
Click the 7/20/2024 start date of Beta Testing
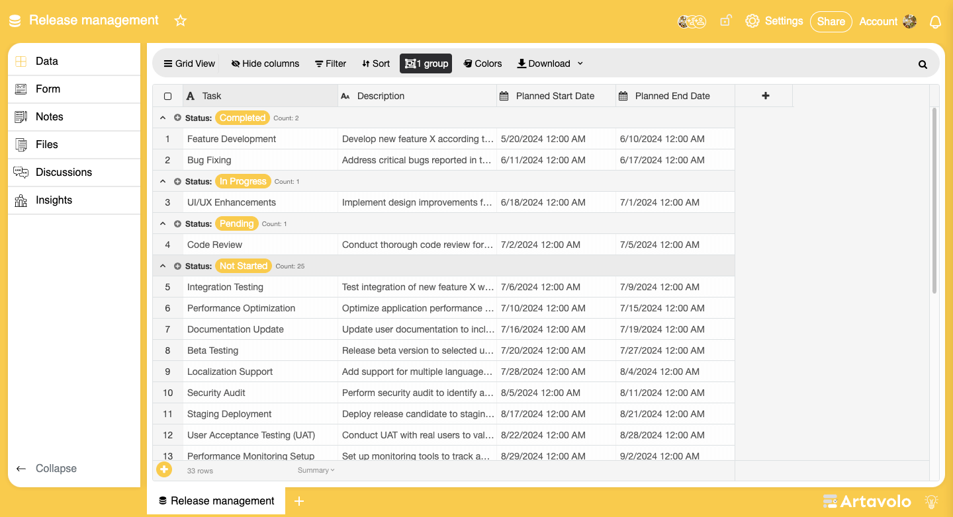[556, 350]
